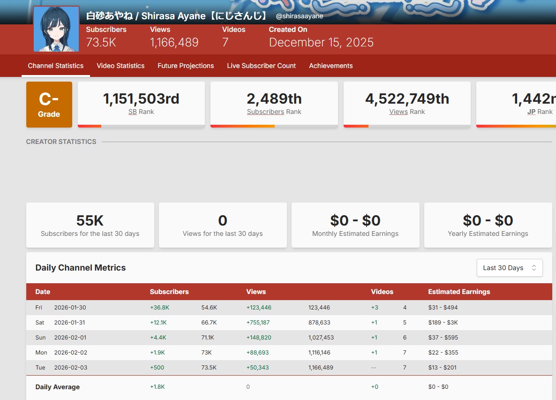Click the +1.8K daily average subscribers
The width and height of the screenshot is (556, 400).
tap(158, 387)
